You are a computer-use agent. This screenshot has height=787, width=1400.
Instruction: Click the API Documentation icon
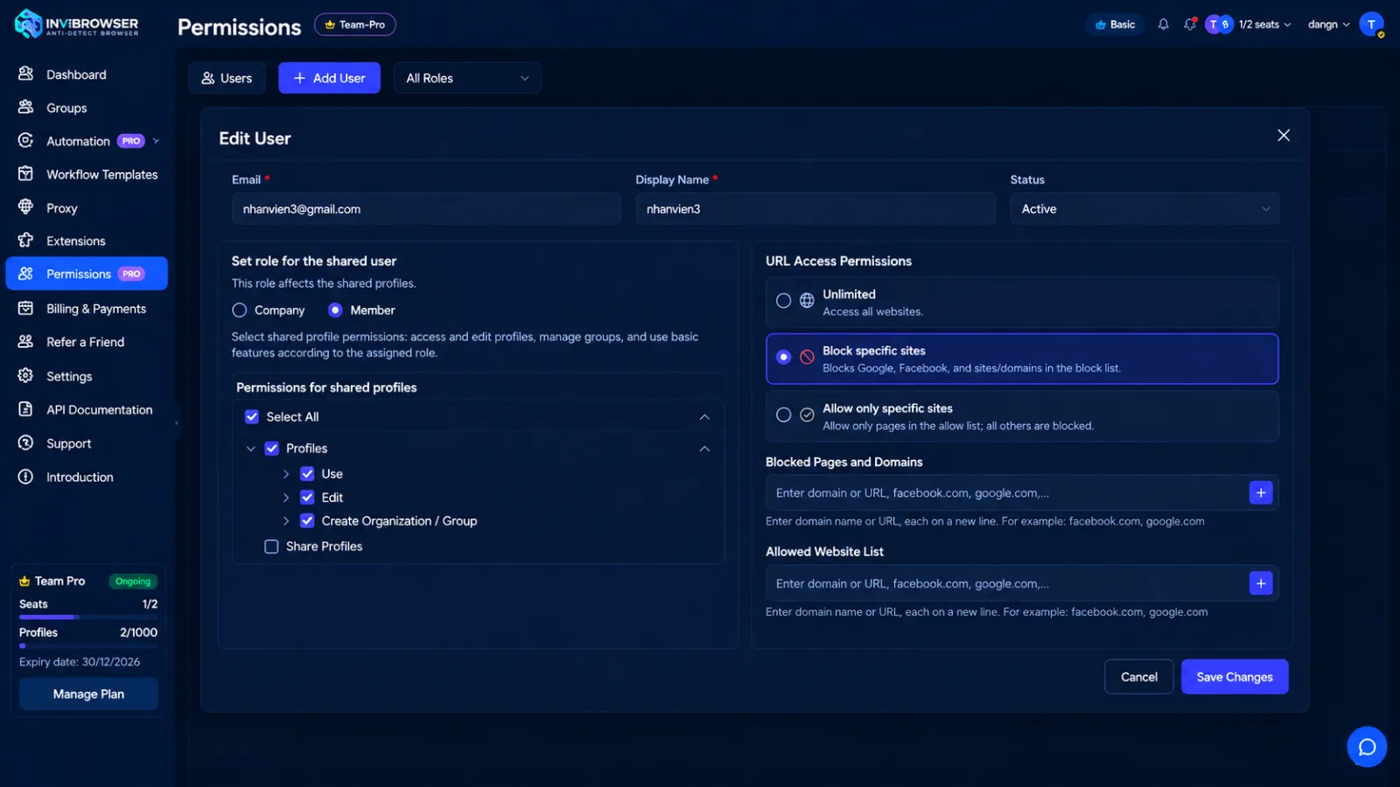pyautogui.click(x=26, y=409)
